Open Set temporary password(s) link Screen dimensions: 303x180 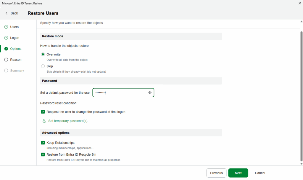coord(68,121)
